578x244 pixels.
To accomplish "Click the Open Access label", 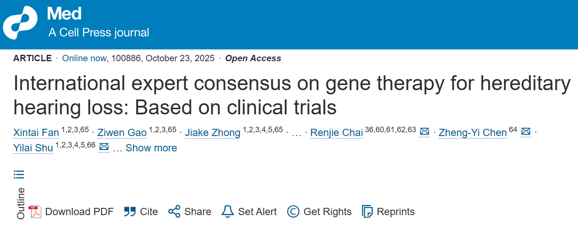I will tap(253, 58).
